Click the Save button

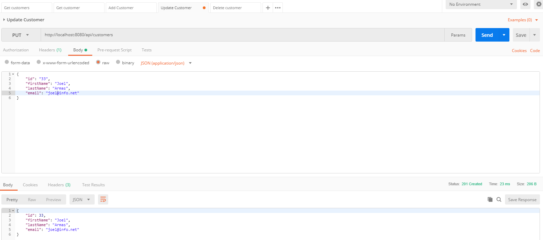coord(521,35)
